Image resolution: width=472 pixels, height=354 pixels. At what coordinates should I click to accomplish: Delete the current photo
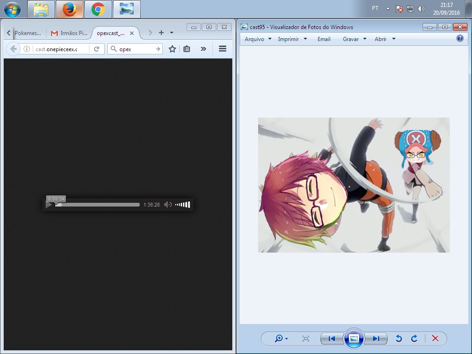click(435, 338)
